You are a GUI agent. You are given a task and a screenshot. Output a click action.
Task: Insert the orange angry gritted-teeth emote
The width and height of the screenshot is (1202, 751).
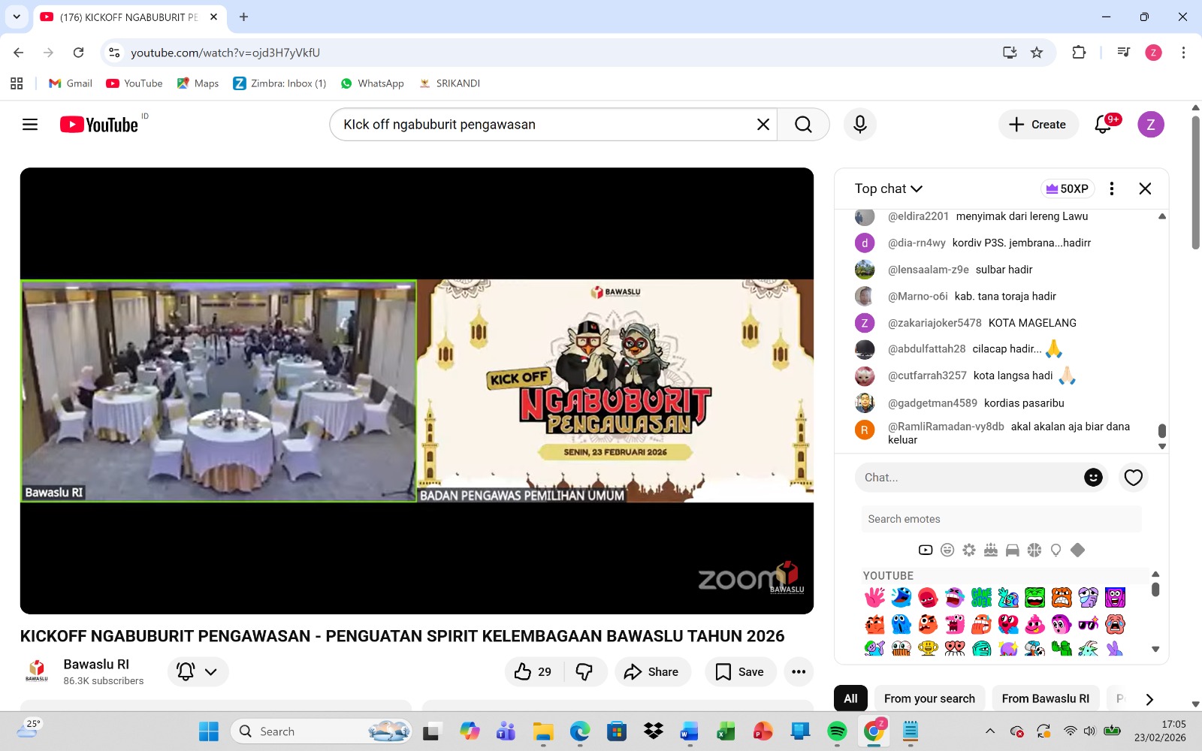1062,598
